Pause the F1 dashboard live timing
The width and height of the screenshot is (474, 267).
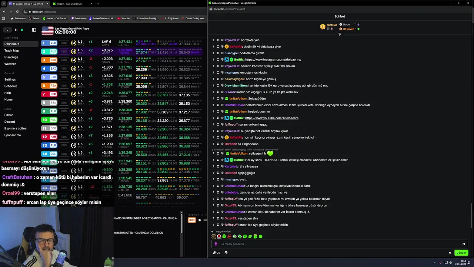point(16,30)
